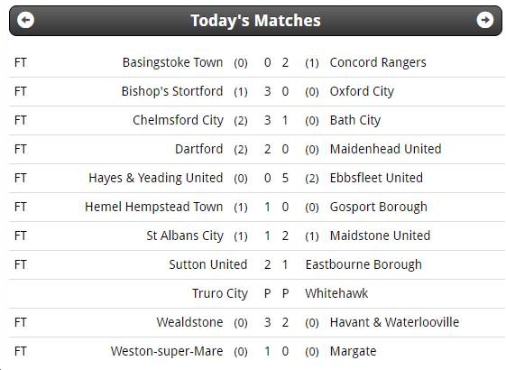Go to next day's matches arrow
This screenshot has width=506, height=370.
click(x=485, y=20)
